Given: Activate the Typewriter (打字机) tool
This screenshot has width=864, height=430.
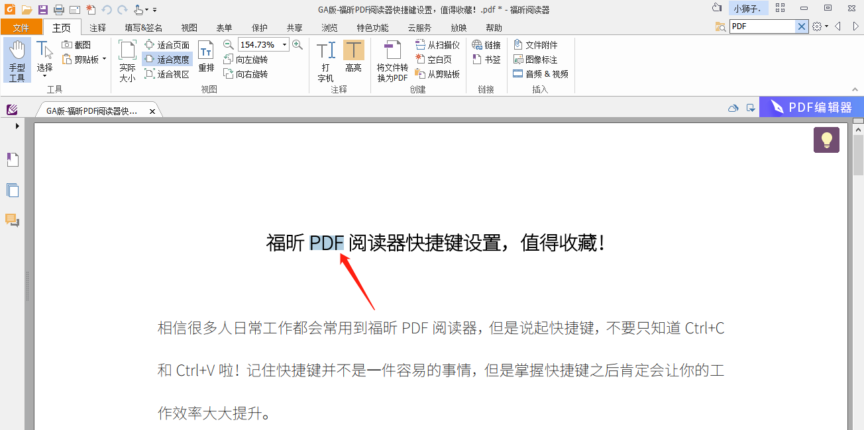Looking at the screenshot, I should [325, 62].
